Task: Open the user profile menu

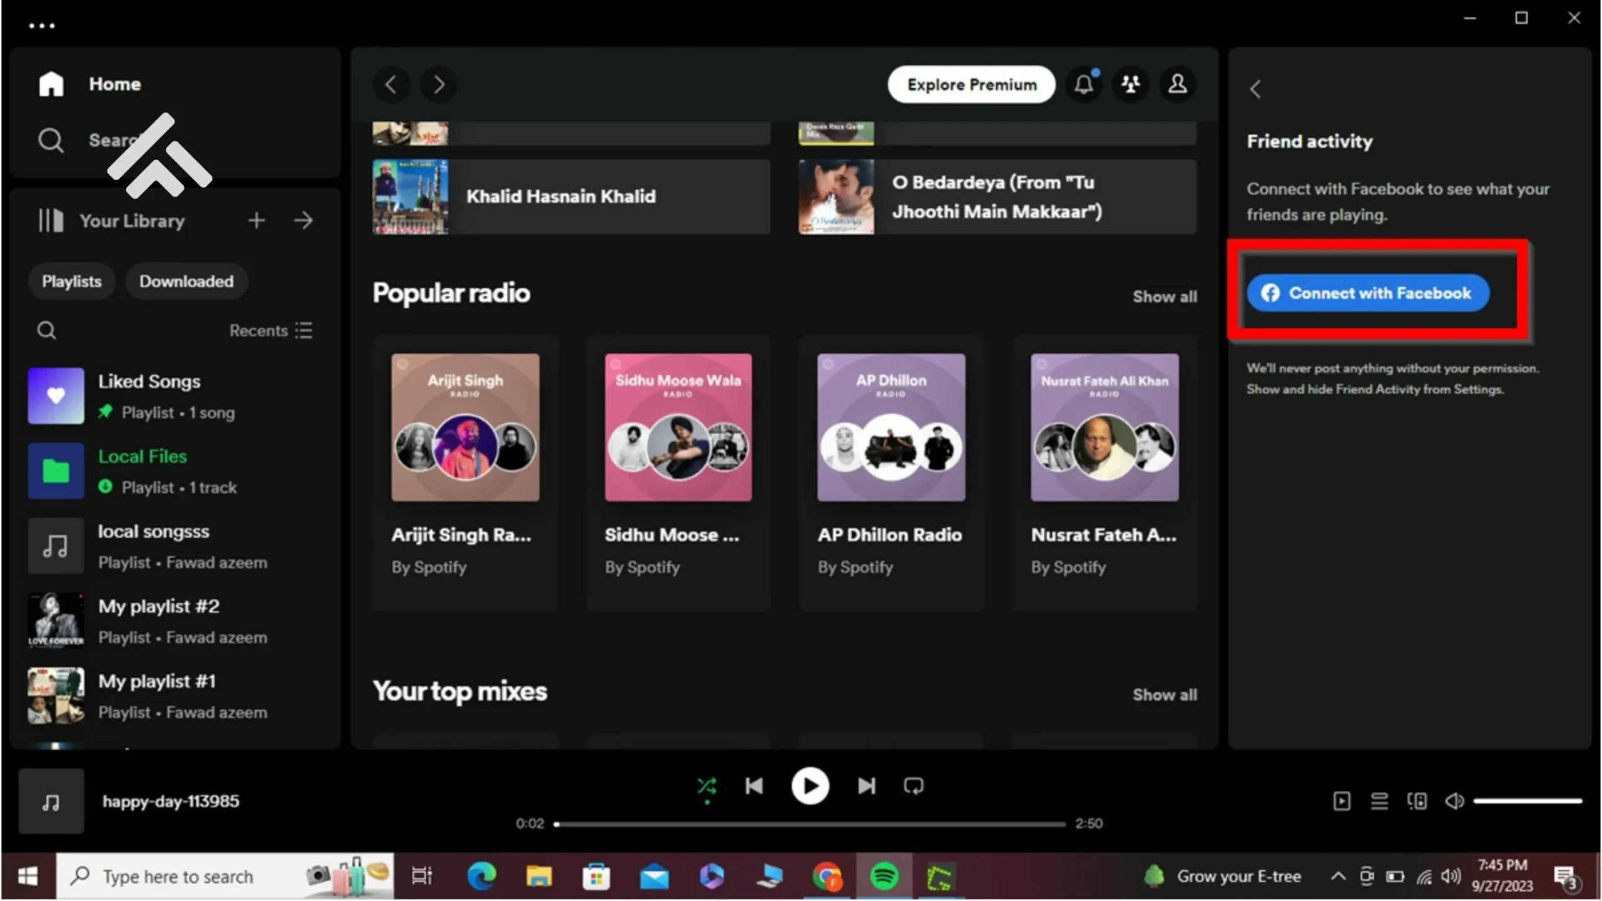Action: 1178,84
